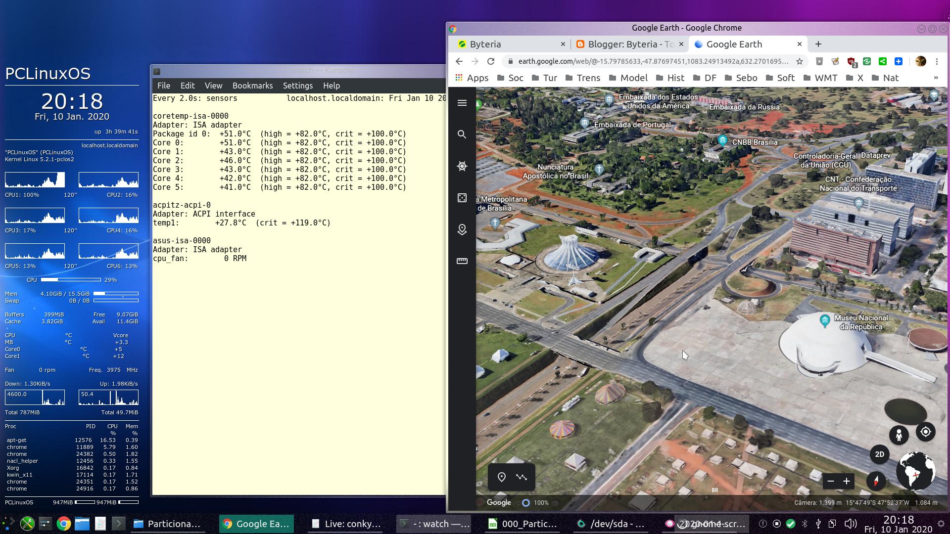
Task: Reload the Google Earth page
Action: click(x=491, y=61)
